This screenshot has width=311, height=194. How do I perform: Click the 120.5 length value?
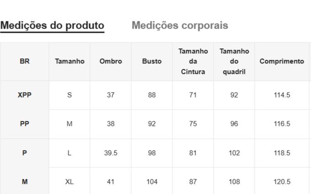(x=282, y=182)
